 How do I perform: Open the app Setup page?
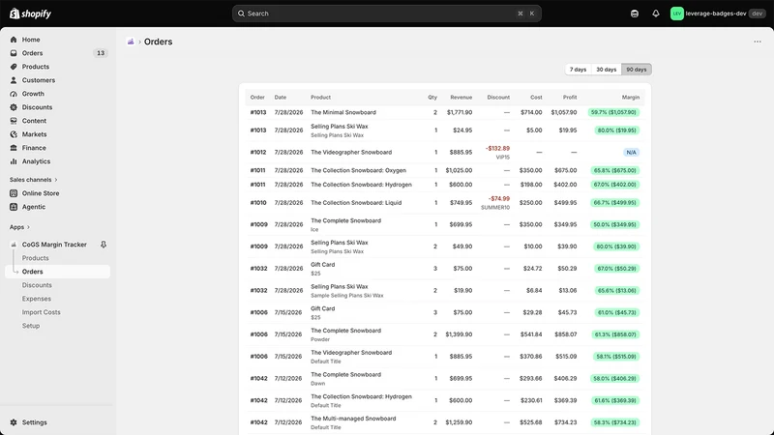click(x=31, y=326)
